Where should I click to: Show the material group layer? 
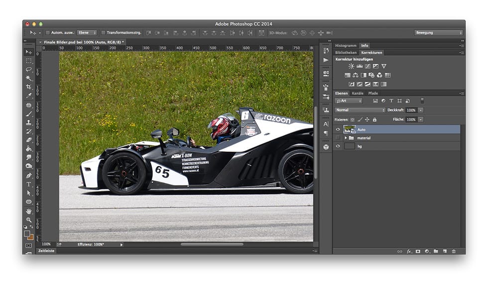point(338,138)
